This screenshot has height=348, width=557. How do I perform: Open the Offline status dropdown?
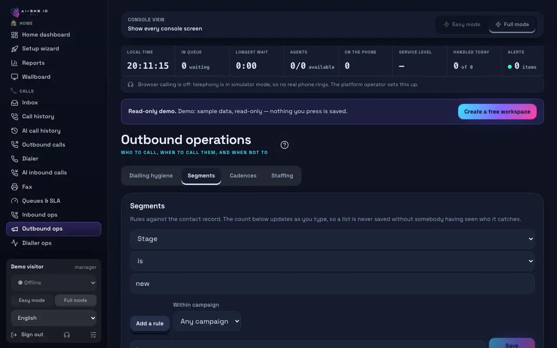tap(54, 283)
